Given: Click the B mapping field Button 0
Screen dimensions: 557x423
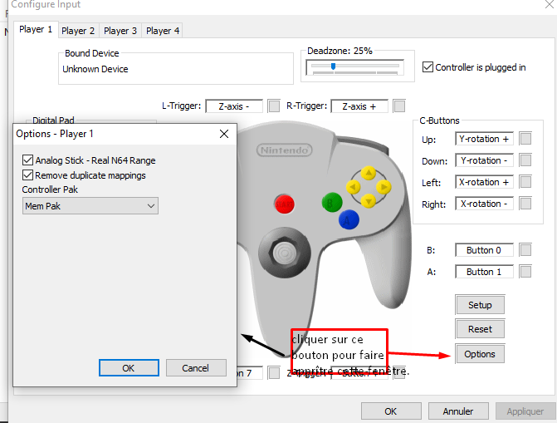Looking at the screenshot, I should (484, 250).
